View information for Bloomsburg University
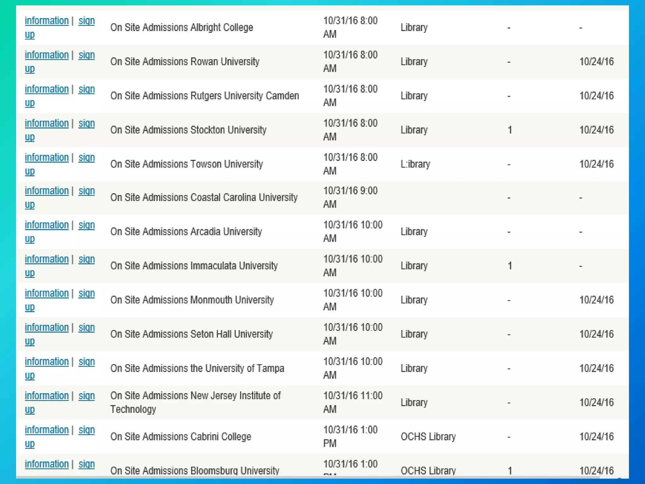 [x=47, y=464]
